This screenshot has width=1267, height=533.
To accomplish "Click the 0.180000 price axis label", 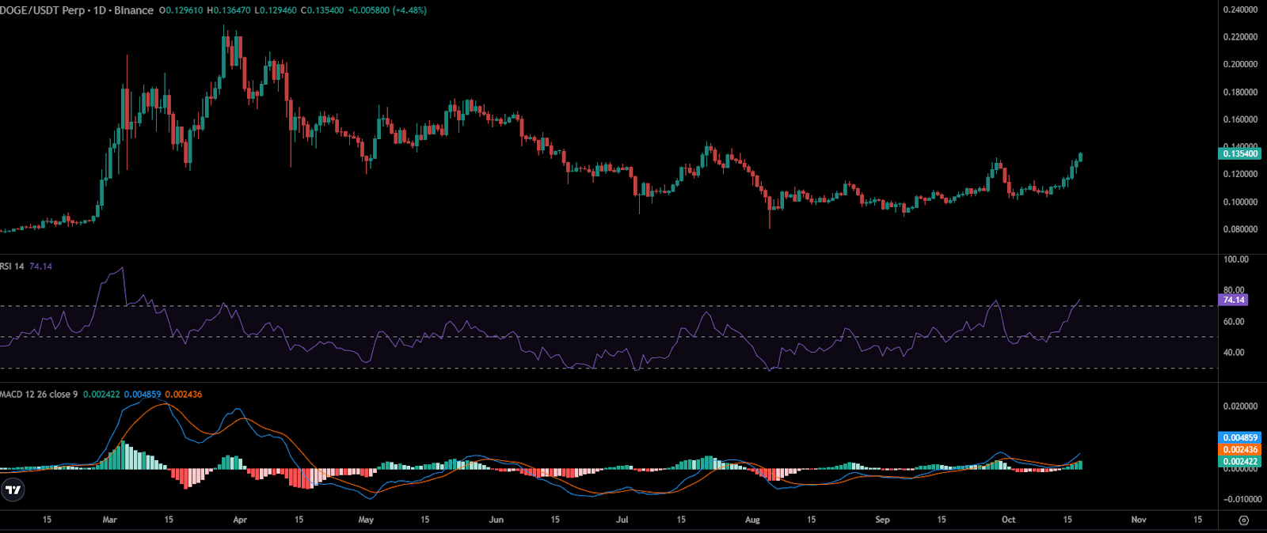I will point(1240,93).
